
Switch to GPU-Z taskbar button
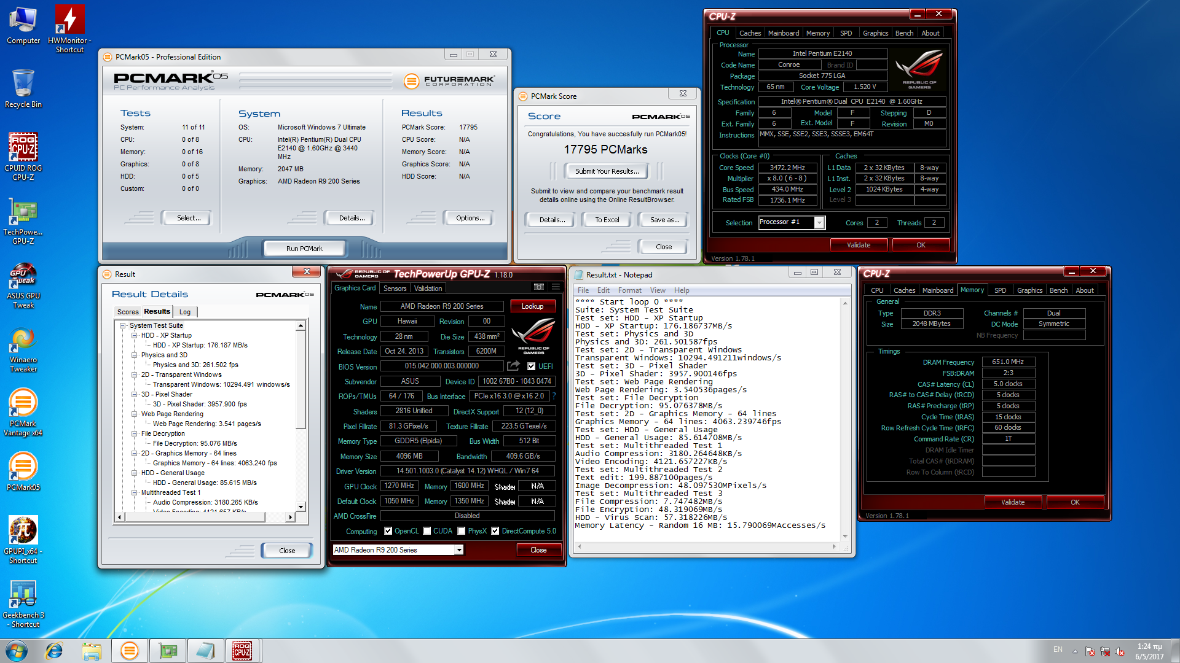coord(167,651)
